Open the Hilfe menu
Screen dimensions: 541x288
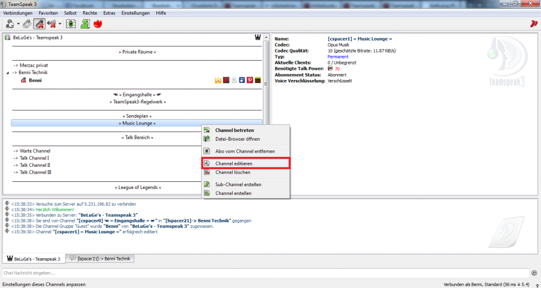coord(161,13)
